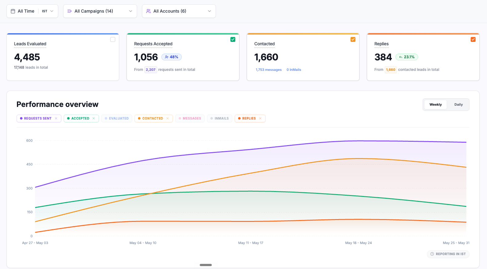Uncheck the Requests Accepted card checkbox
Screen dimensions: 487x269
pyautogui.click(x=233, y=39)
